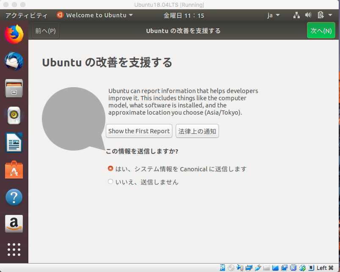This screenshot has height=272, width=340.
Task: Expand the system menu arrow
Action: tap(330, 15)
